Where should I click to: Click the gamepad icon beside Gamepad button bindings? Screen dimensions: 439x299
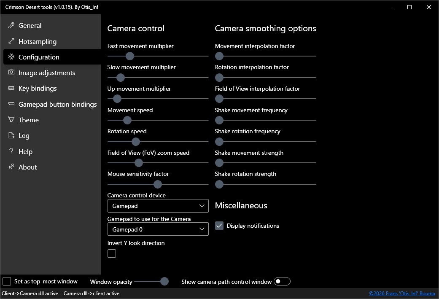[x=11, y=104]
